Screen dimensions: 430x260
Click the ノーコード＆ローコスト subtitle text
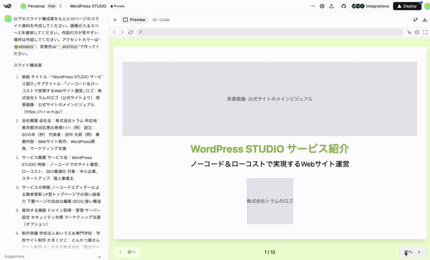(x=270, y=164)
